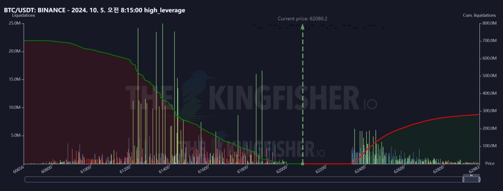Click the 62800 price tick label
The height and width of the screenshot is (191, 503).
click(x=439, y=169)
